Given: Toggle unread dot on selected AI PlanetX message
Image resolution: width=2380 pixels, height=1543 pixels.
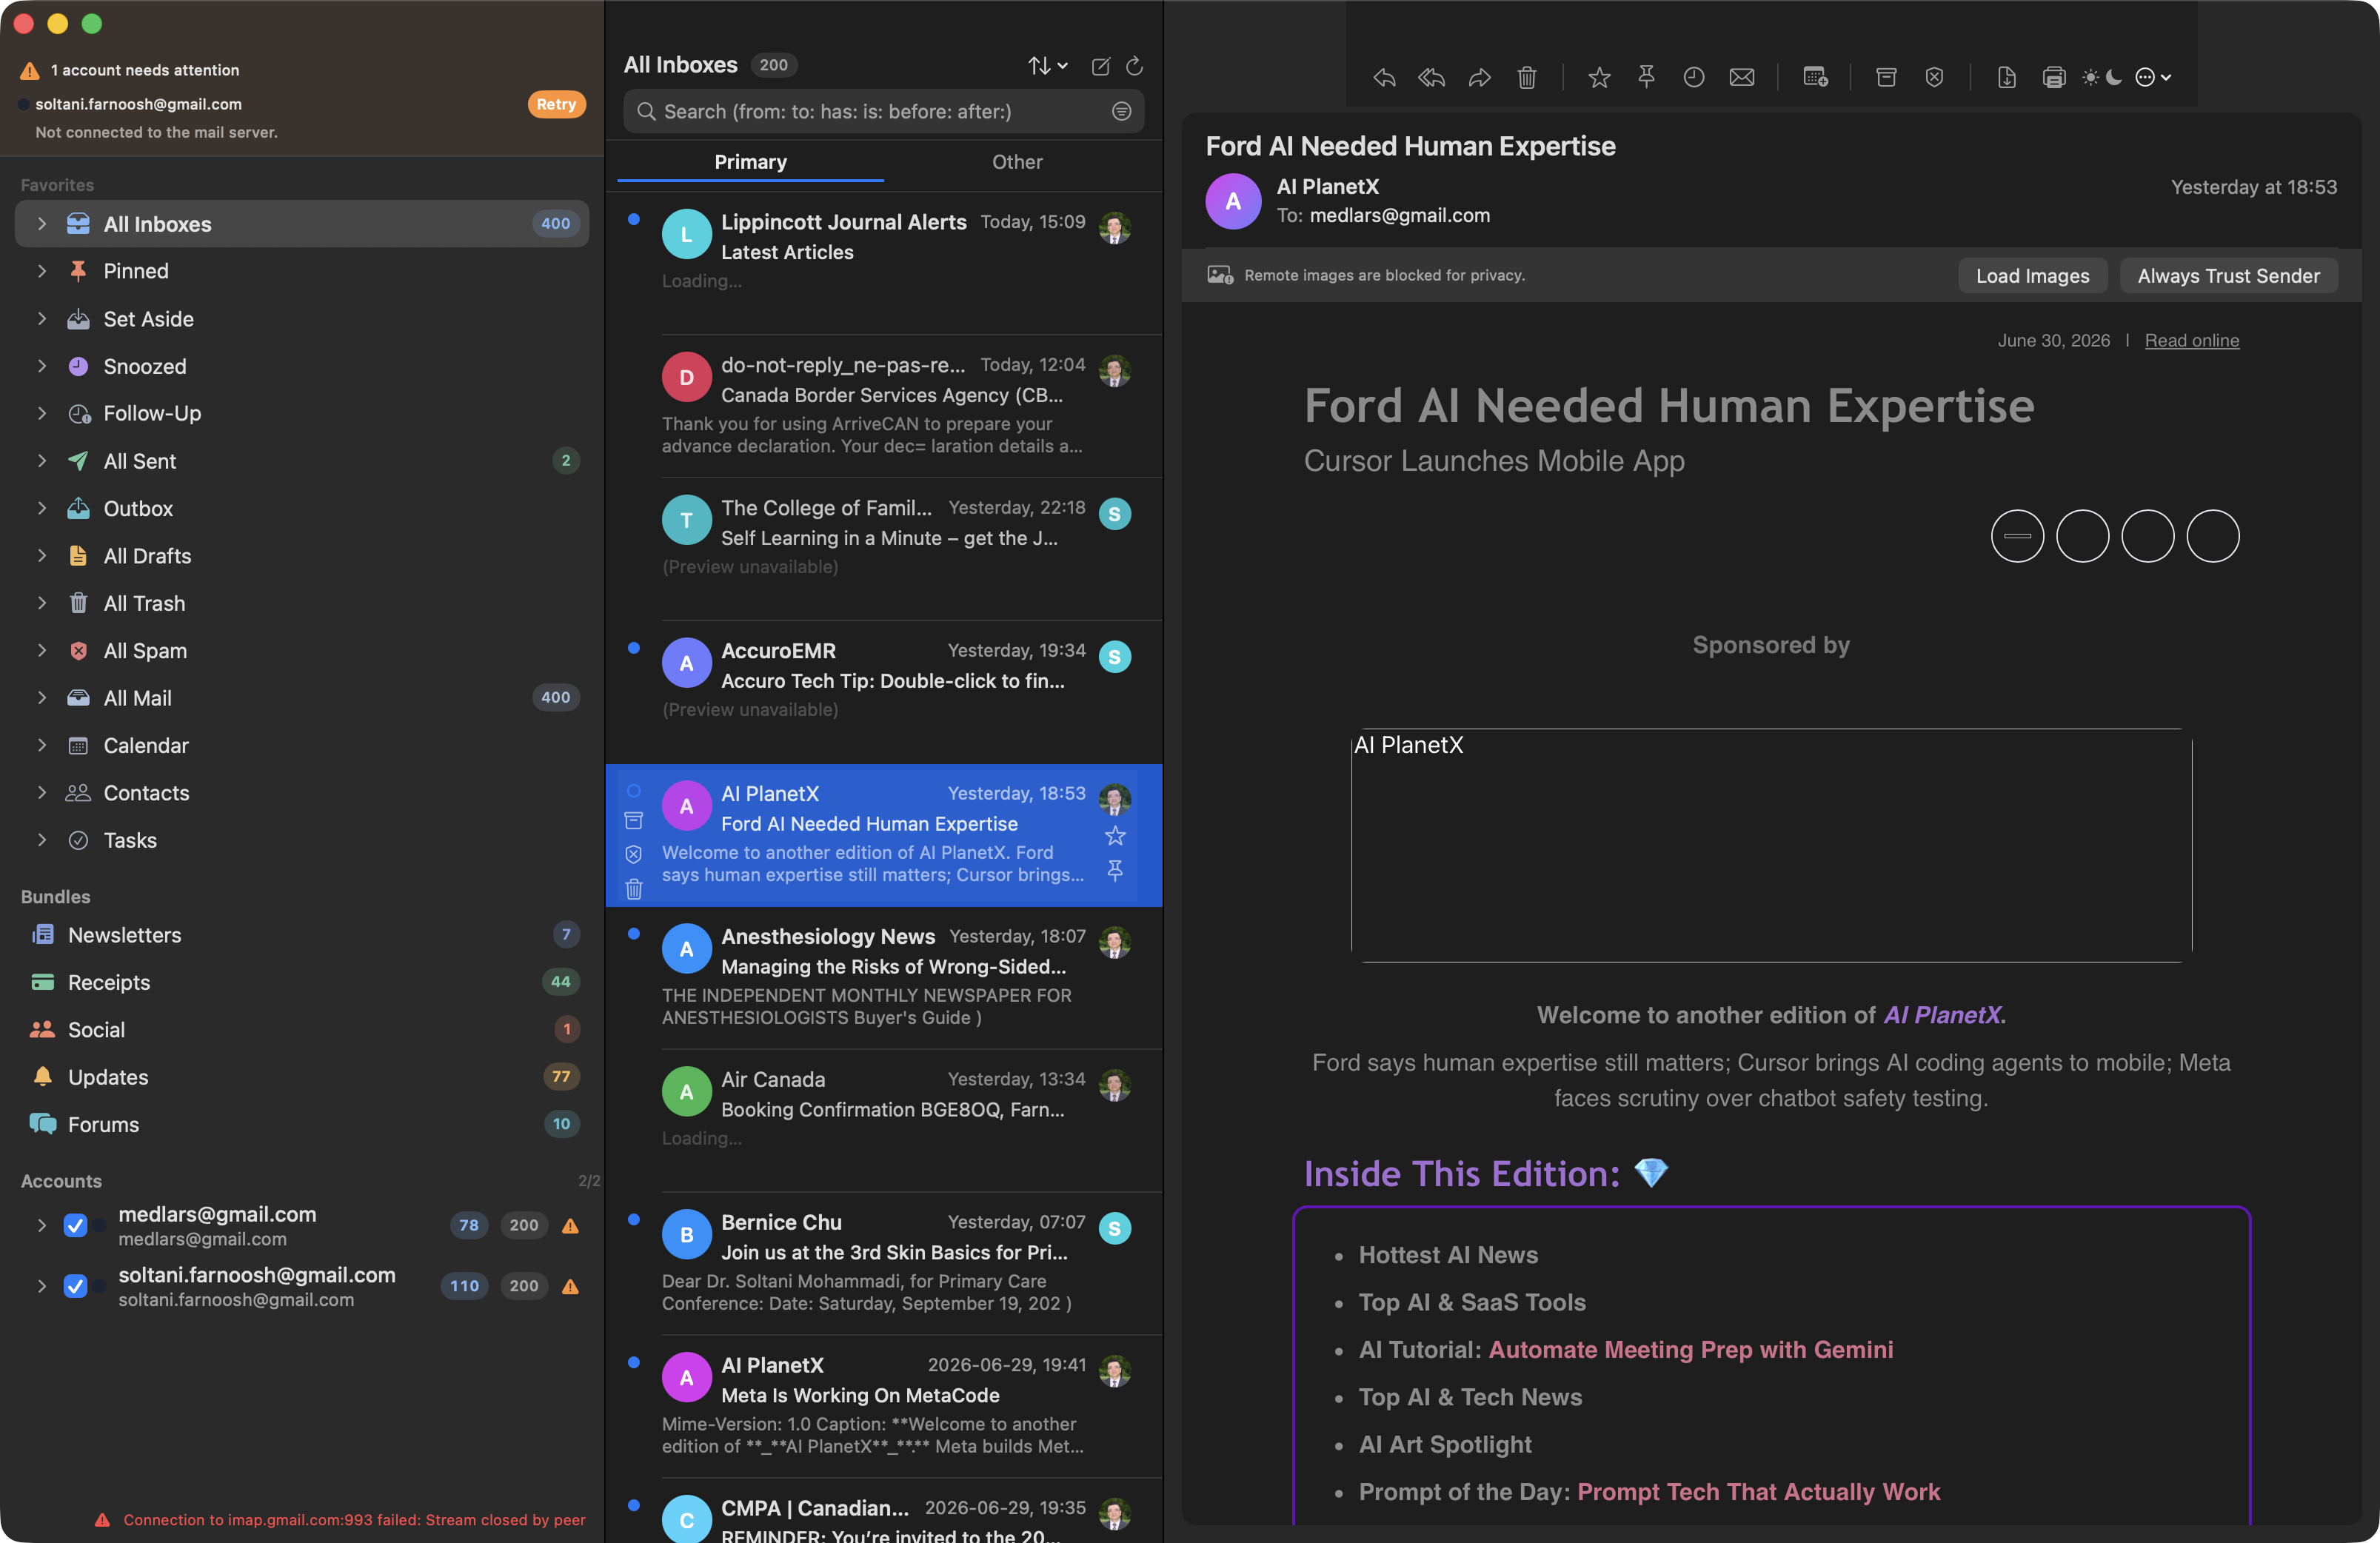Looking at the screenshot, I should [633, 791].
